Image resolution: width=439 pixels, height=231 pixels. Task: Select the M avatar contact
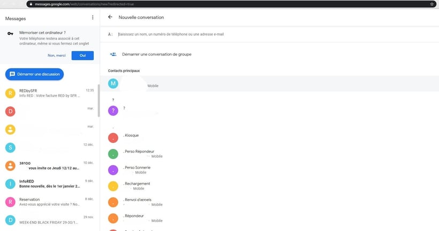coord(113,83)
